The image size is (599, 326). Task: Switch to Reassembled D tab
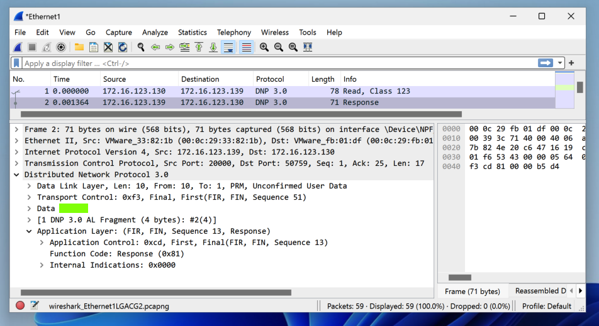(540, 291)
